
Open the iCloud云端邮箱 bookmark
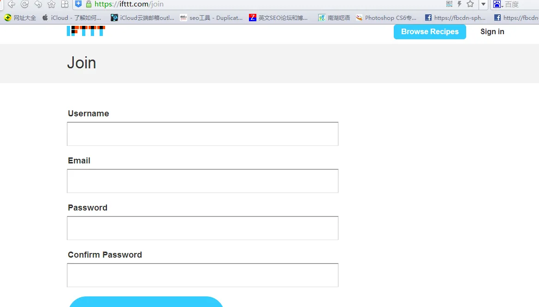[x=142, y=18]
